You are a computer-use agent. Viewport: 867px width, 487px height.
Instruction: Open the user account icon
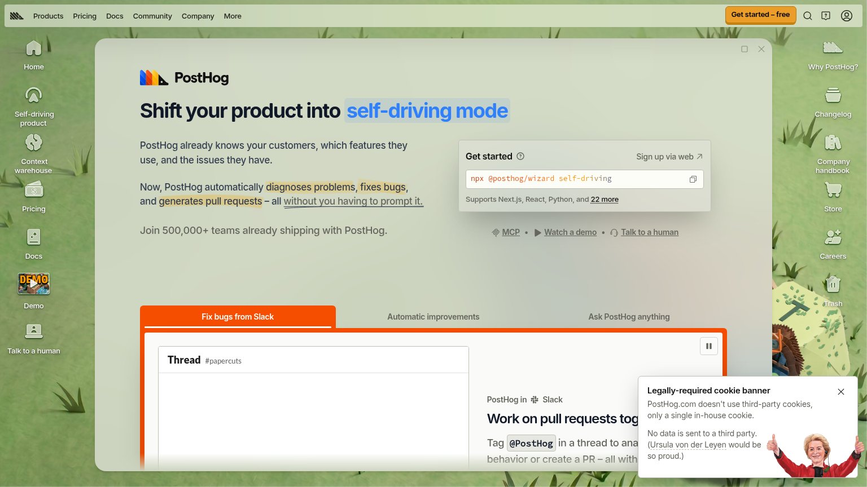point(847,16)
